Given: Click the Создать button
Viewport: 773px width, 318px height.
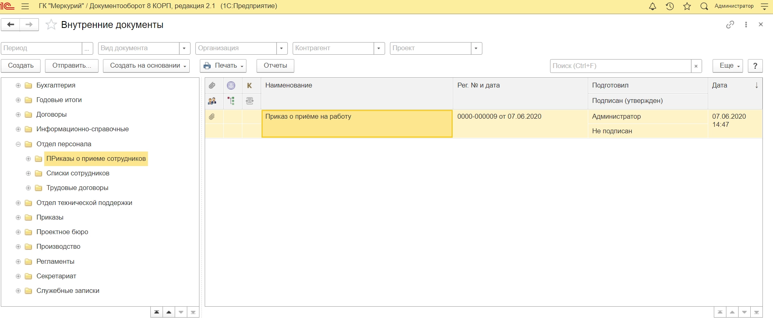Looking at the screenshot, I should [21, 66].
